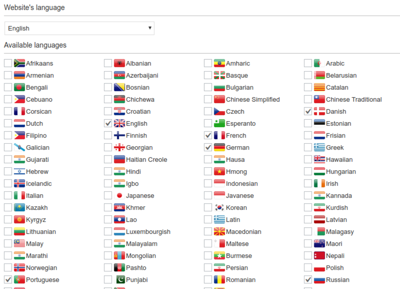Enable the Dutch checkbox

8,123
